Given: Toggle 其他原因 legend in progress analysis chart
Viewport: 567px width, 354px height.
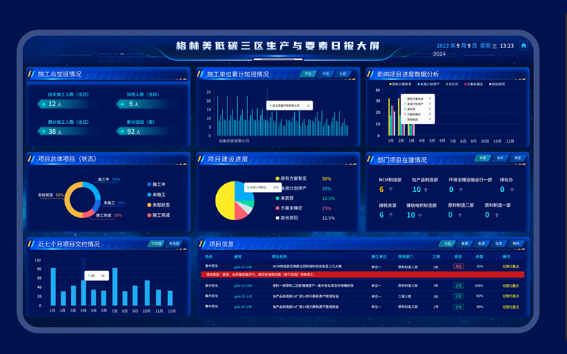Looking at the screenshot, I should point(498,84).
